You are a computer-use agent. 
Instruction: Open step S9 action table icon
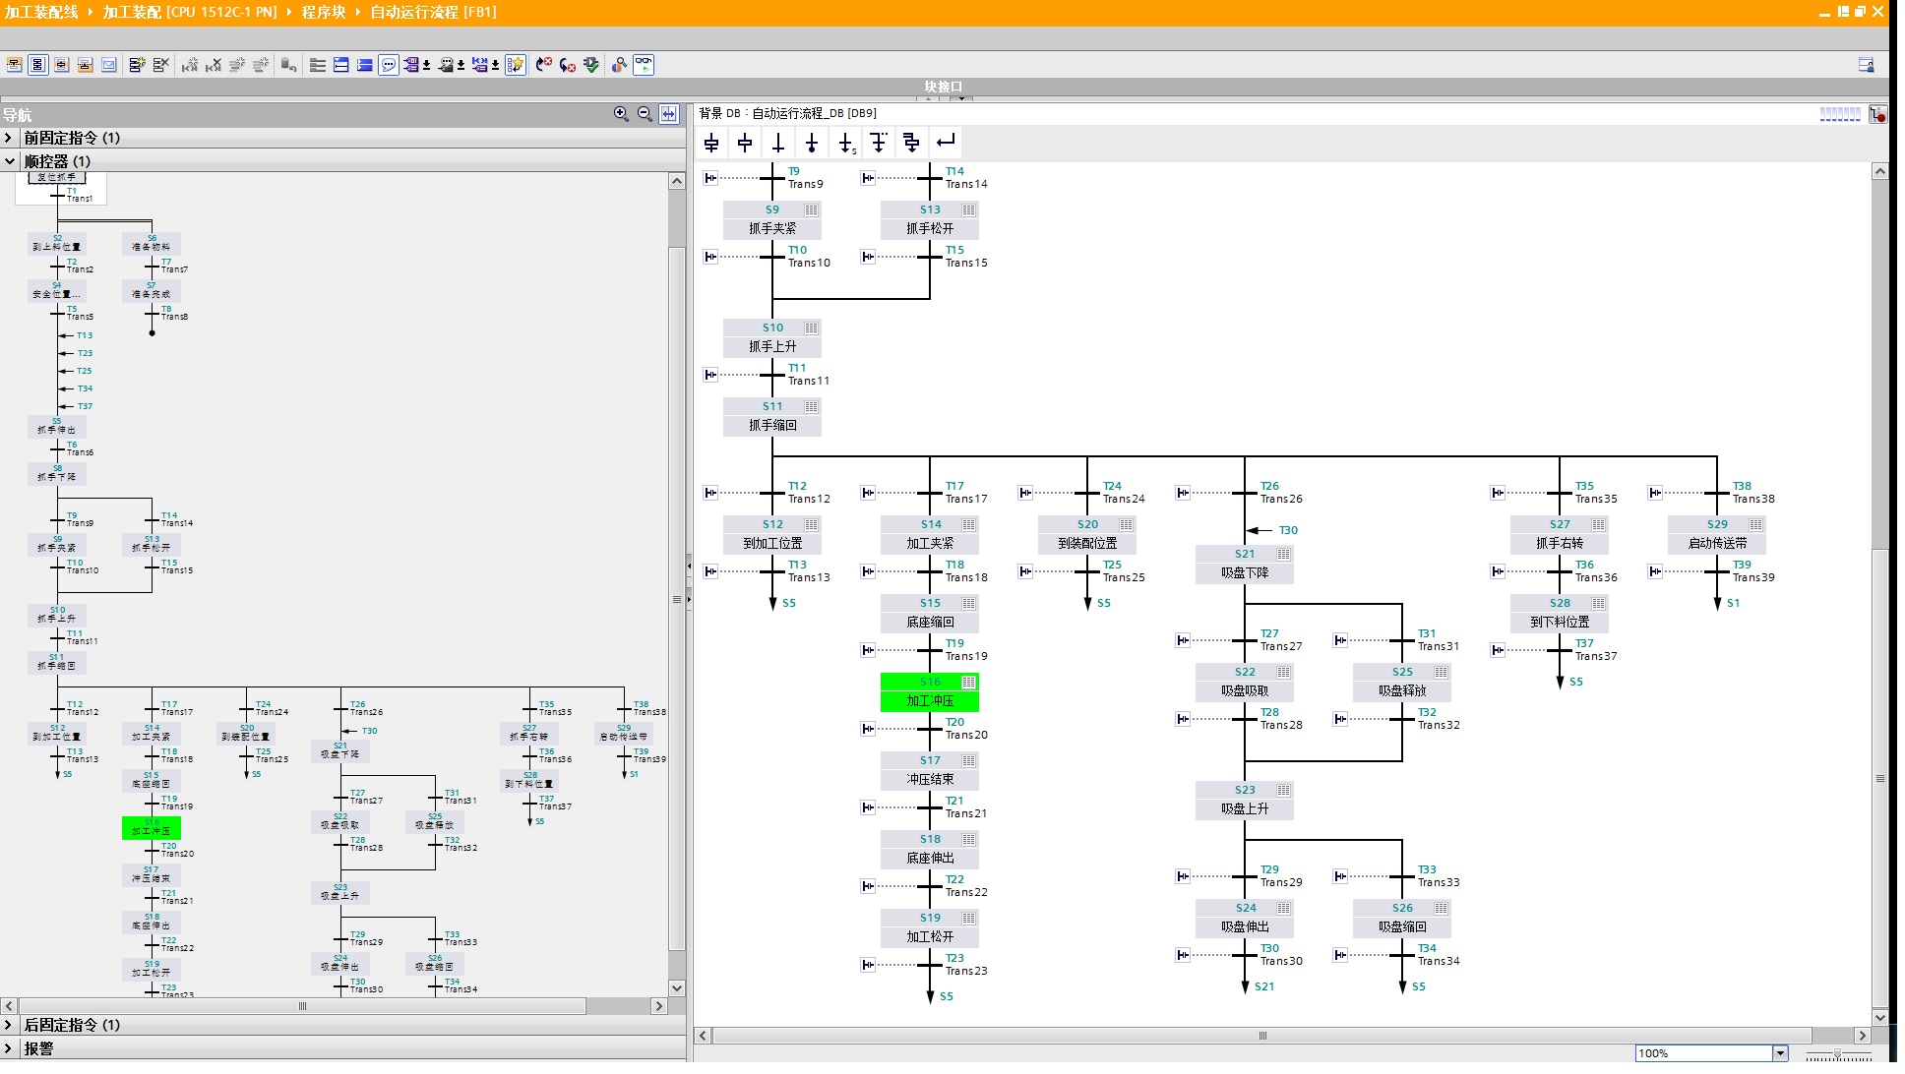click(811, 209)
